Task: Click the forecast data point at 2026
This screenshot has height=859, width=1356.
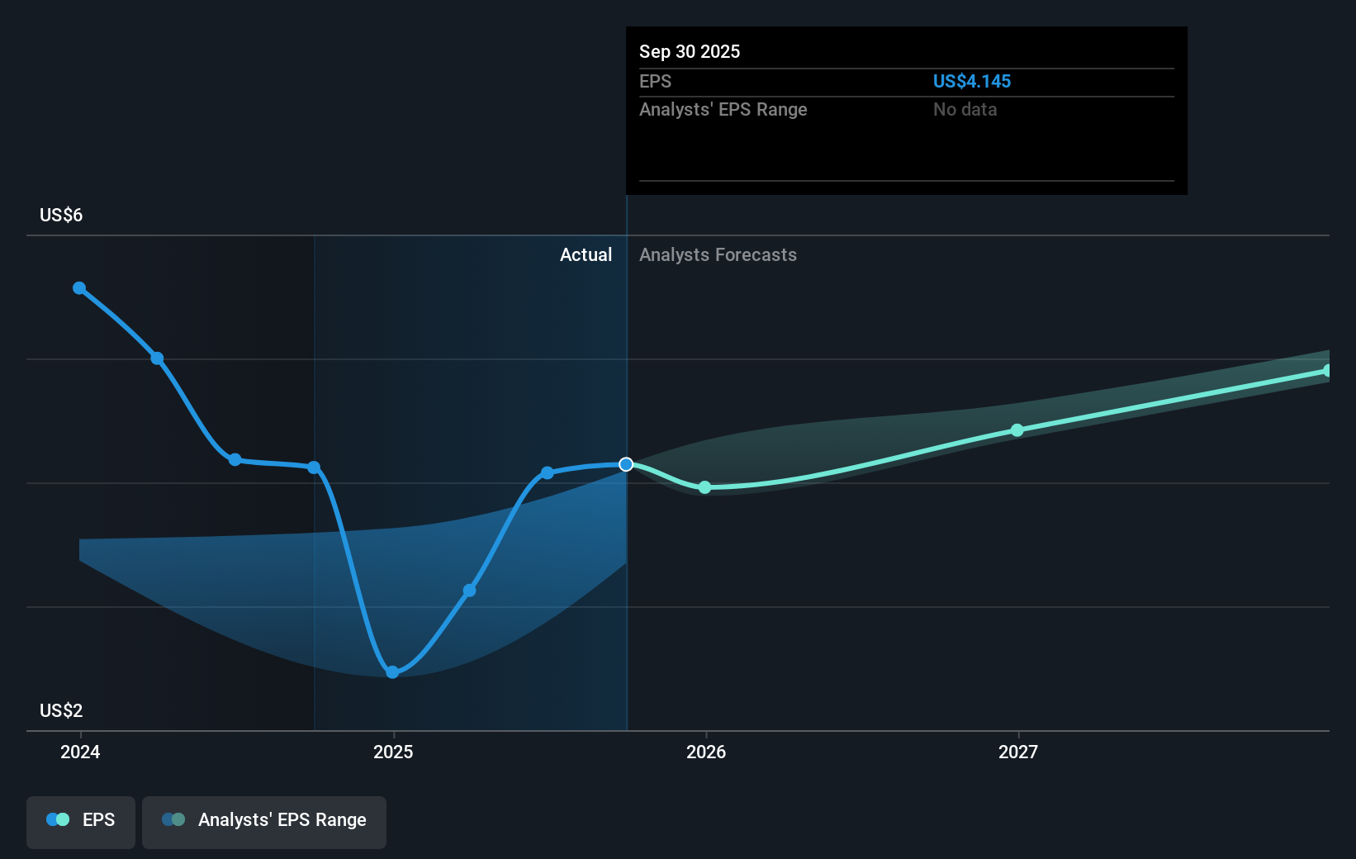Action: click(704, 487)
